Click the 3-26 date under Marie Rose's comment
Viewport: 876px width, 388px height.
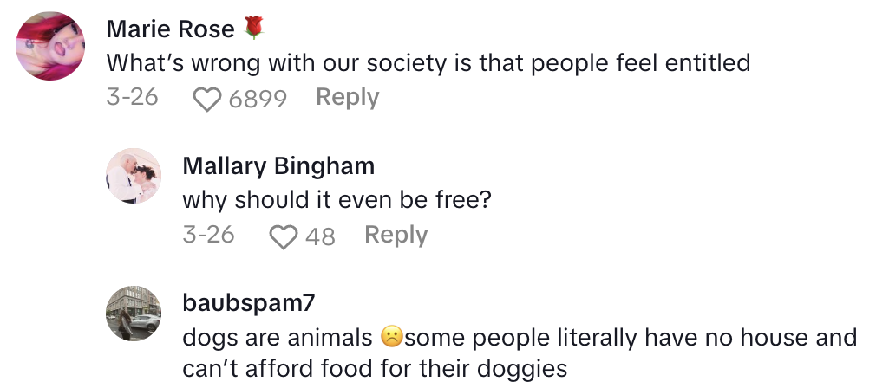pyautogui.click(x=132, y=98)
